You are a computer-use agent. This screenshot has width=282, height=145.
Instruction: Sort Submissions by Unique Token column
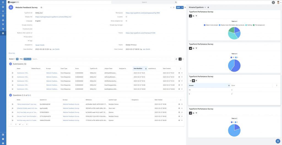pos(109,69)
